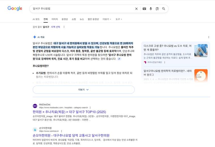This screenshot has width=215, height=147.
Task: Click the 라이나전성기재단 source icon
Action: tap(145, 62)
